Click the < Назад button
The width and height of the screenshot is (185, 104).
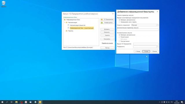coord(138,51)
